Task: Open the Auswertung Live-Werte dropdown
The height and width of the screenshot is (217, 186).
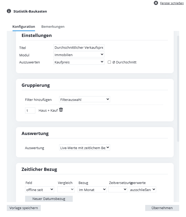Action: 84,148
